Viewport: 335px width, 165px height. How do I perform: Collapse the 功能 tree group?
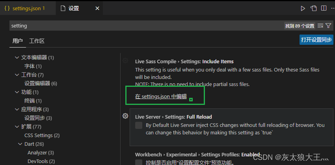(x=17, y=92)
